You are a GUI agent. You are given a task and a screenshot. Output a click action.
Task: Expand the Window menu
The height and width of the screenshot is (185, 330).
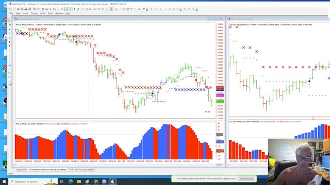(x=59, y=13)
